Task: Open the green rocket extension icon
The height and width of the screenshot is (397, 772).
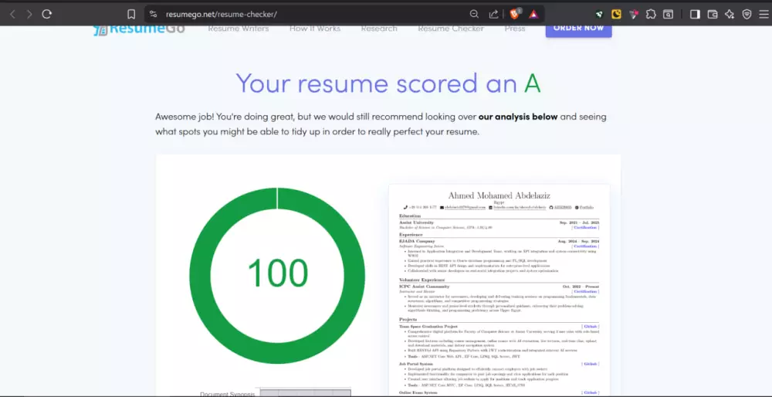Action: coord(599,14)
